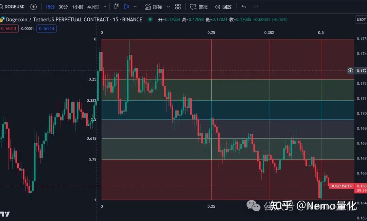Start bar replay (回放) mode
The height and width of the screenshot is (221, 367).
(x=223, y=6)
